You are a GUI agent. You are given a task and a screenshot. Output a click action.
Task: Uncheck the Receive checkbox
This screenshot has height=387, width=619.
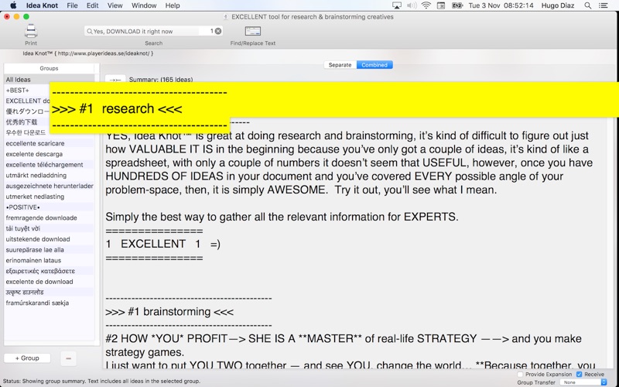579,374
